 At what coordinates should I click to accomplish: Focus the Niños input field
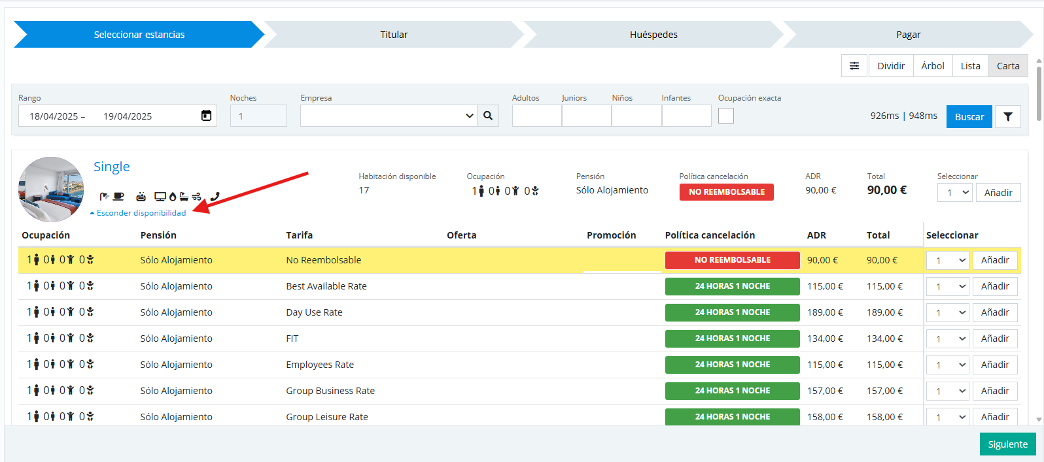636,116
